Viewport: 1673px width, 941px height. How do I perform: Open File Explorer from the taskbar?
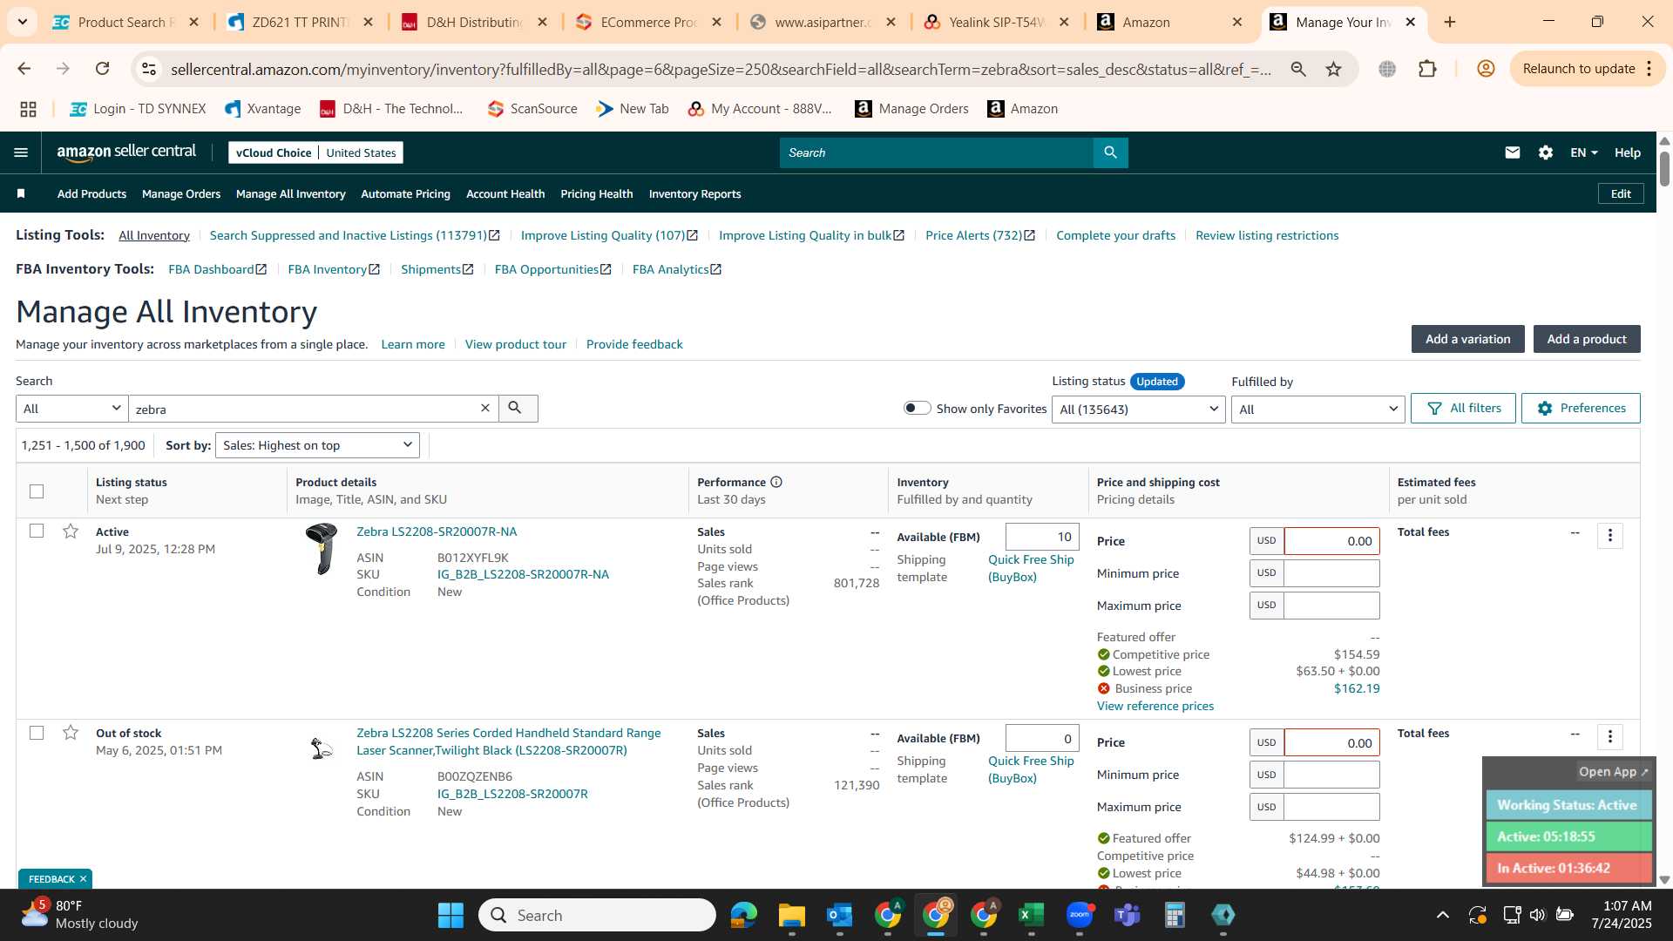[x=792, y=915]
